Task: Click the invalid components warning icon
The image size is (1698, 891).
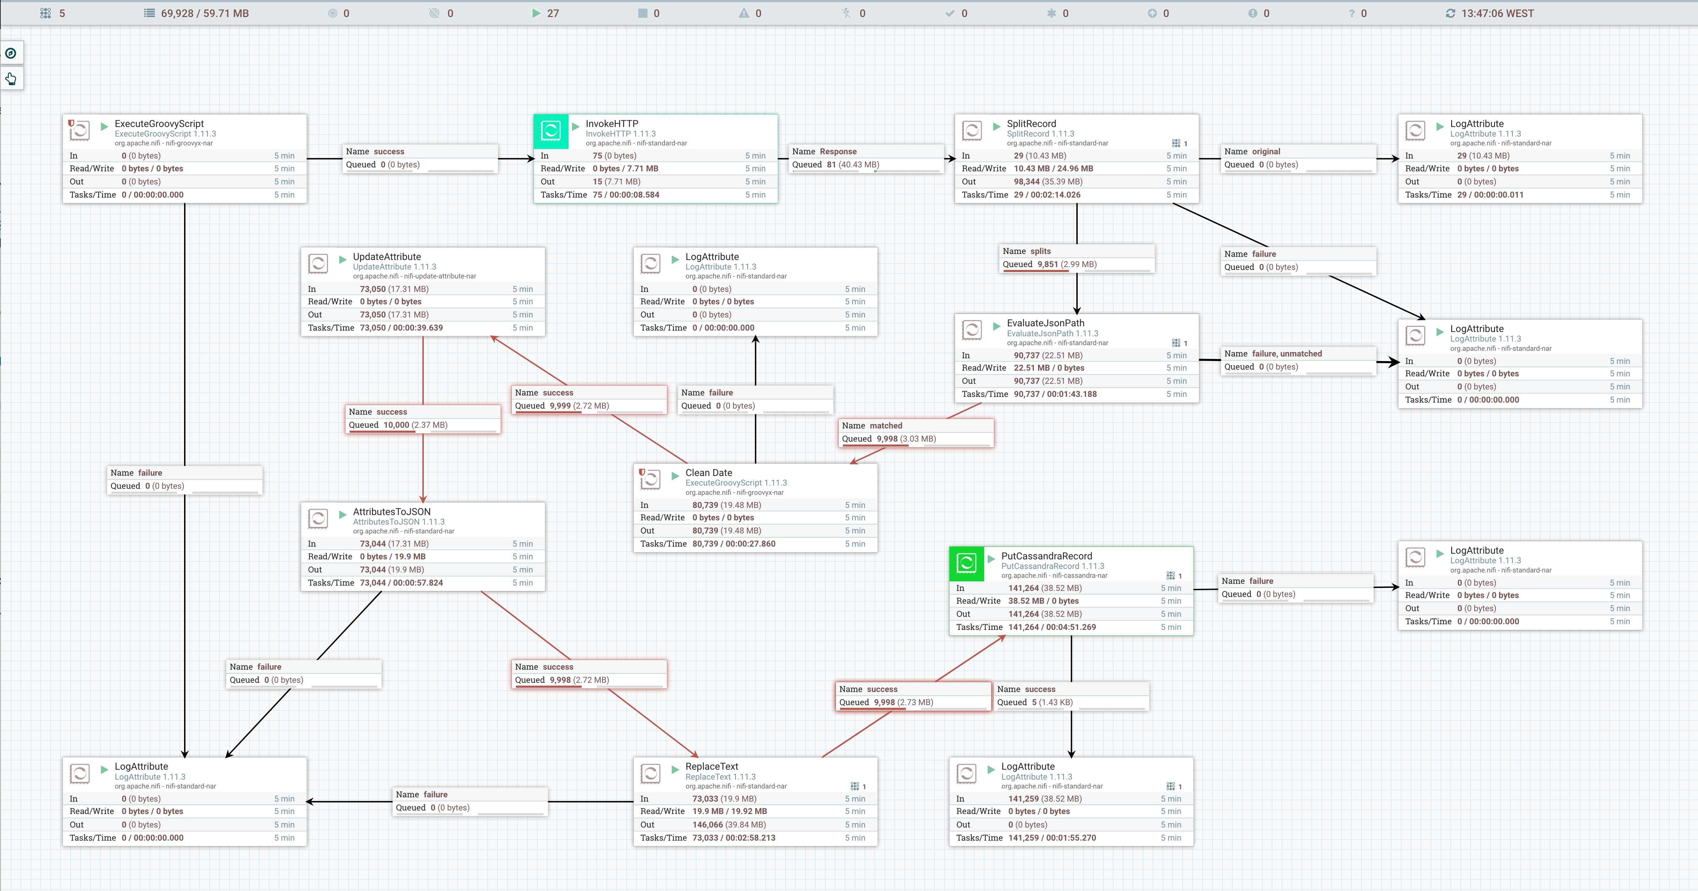Action: [744, 13]
